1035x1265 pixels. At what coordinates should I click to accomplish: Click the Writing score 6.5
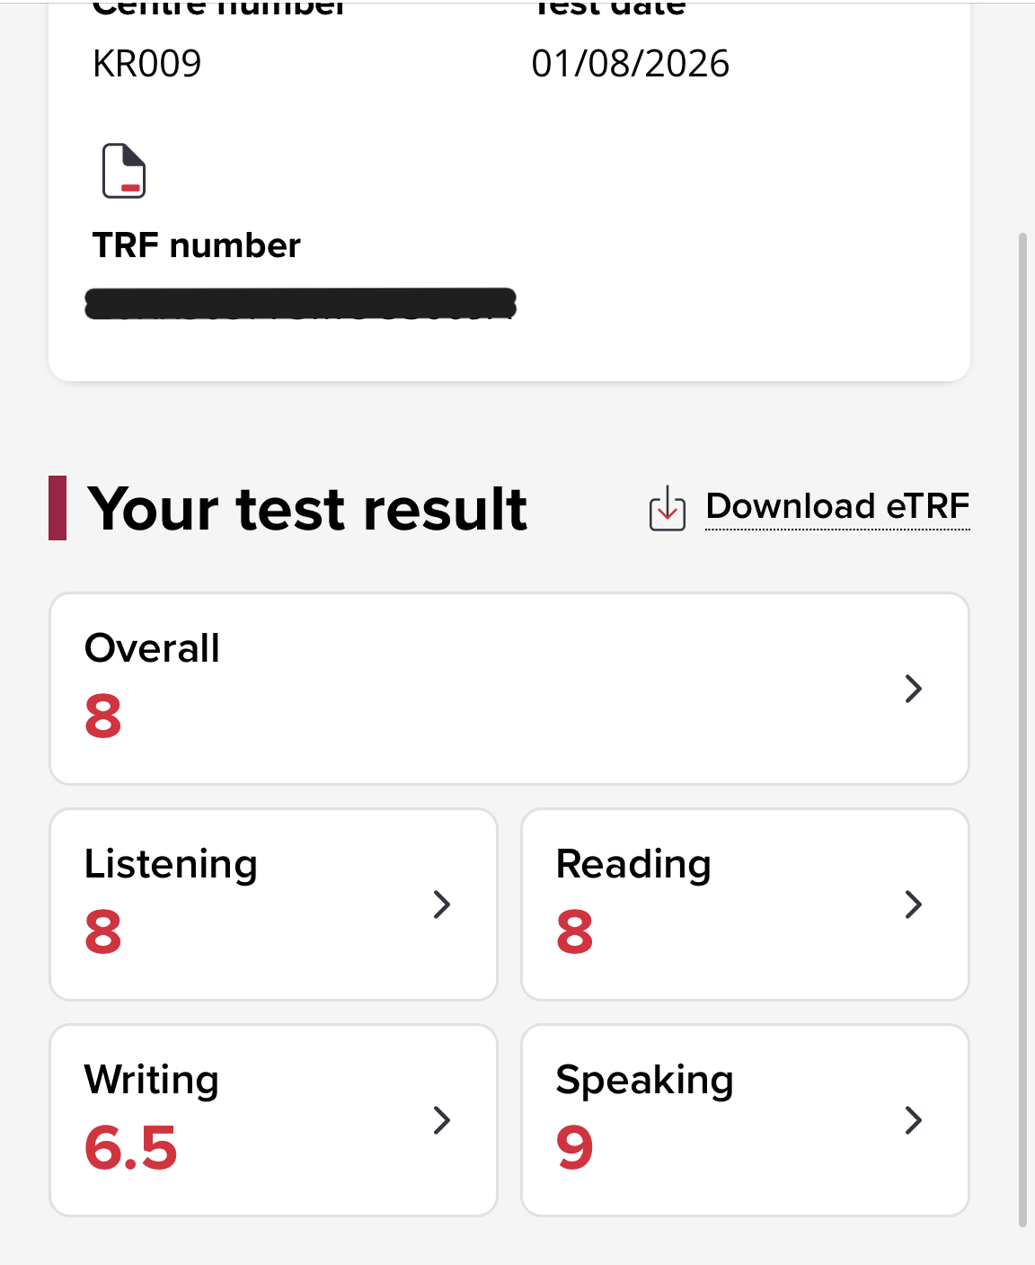131,1148
